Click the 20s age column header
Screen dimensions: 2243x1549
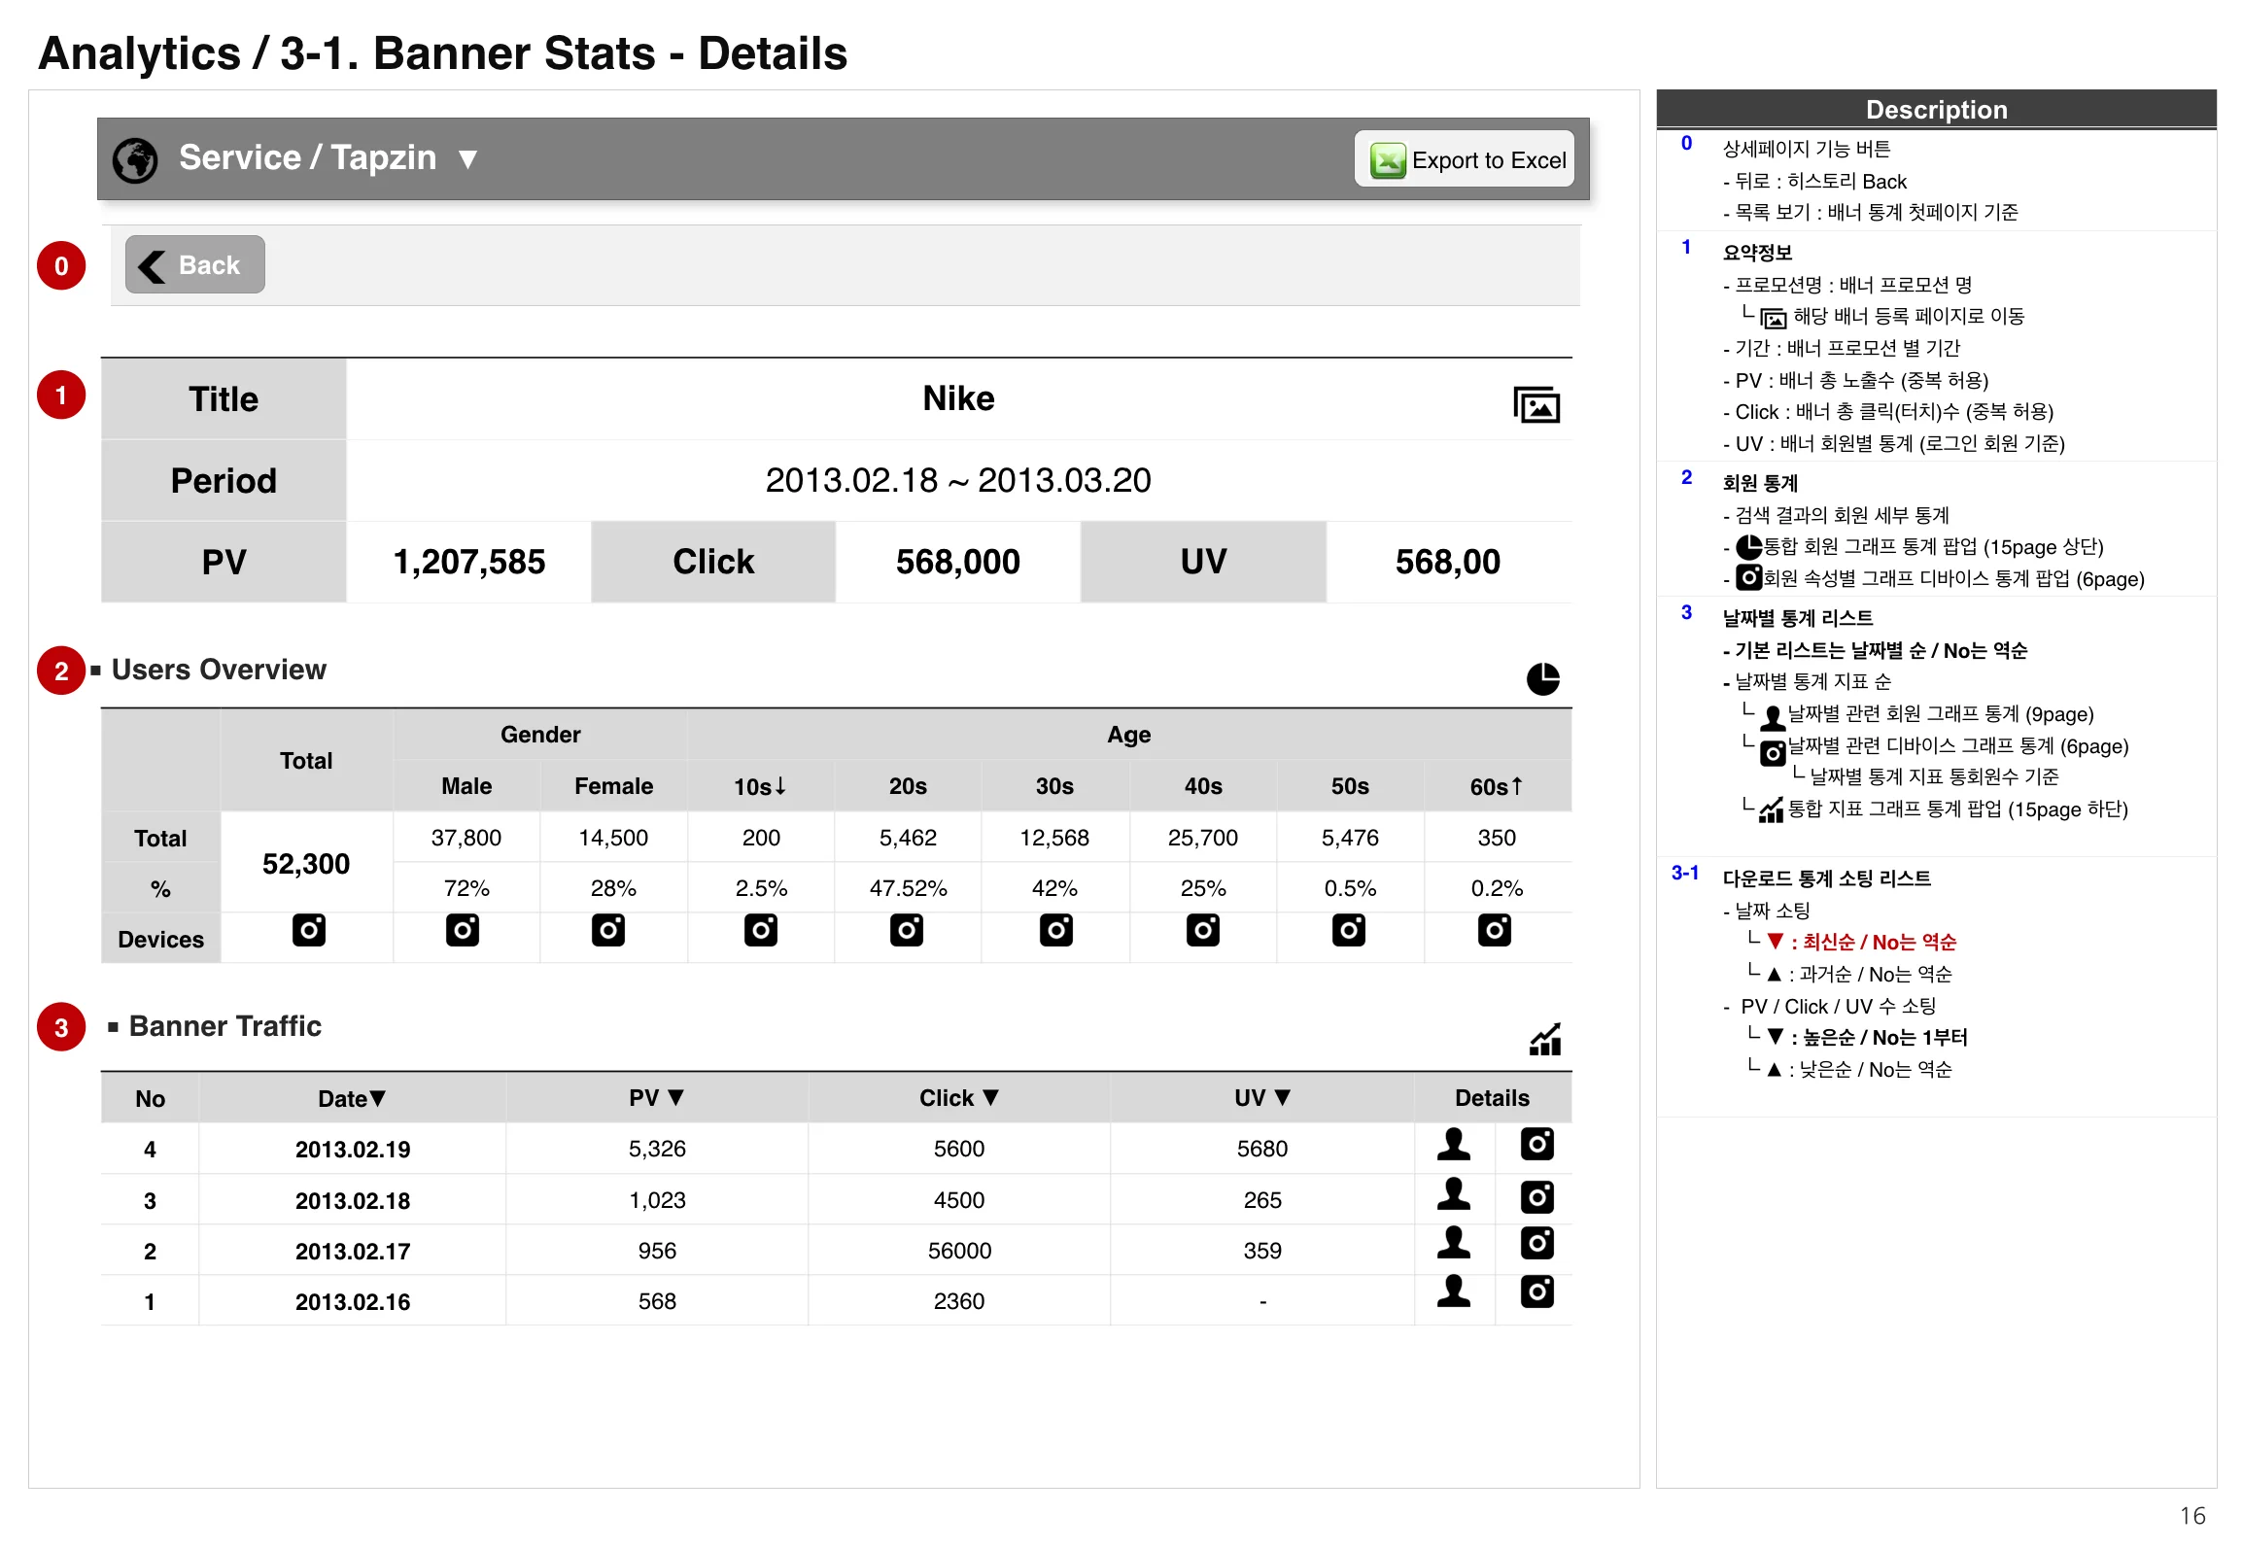907,786
